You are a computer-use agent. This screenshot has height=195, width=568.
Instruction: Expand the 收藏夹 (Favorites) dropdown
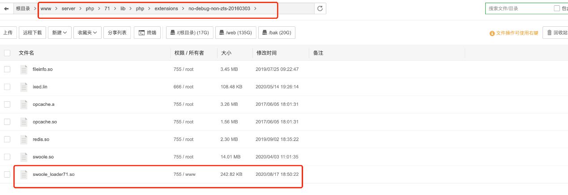[87, 33]
